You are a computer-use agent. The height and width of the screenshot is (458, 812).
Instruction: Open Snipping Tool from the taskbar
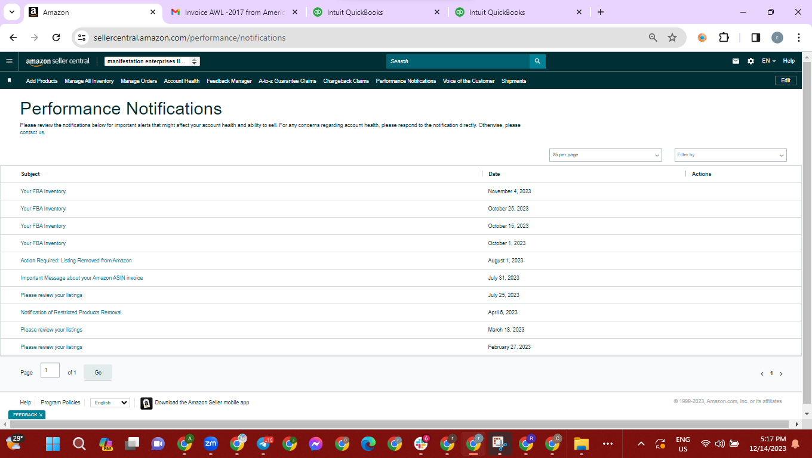(499, 444)
